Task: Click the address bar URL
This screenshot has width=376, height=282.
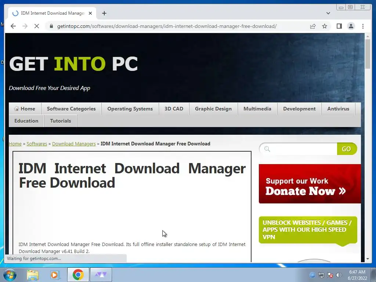Action: tap(167, 26)
